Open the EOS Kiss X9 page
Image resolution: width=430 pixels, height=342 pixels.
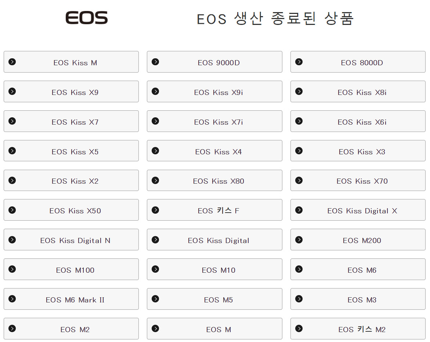tap(71, 91)
